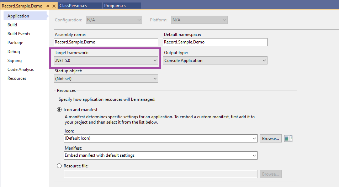Expand the Startup object dropdown
The width and height of the screenshot is (339, 187).
click(106, 78)
